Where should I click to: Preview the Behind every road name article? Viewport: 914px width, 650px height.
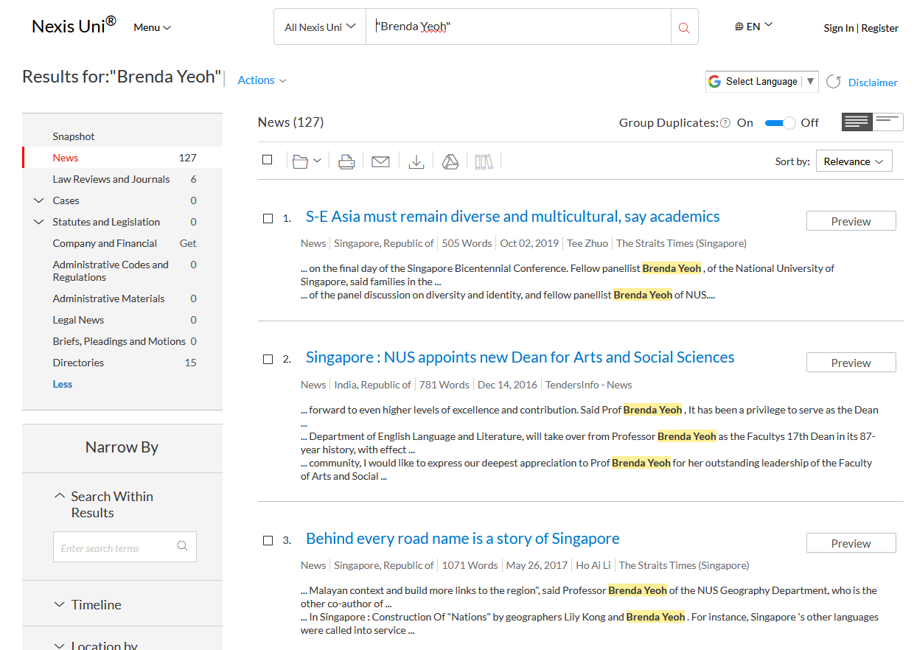coord(851,543)
